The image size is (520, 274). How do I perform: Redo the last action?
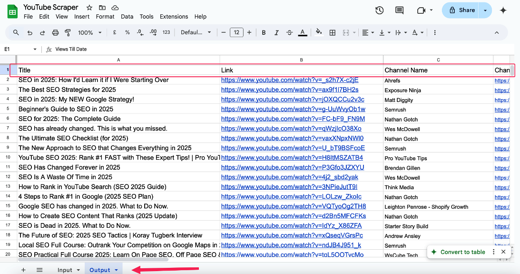42,32
